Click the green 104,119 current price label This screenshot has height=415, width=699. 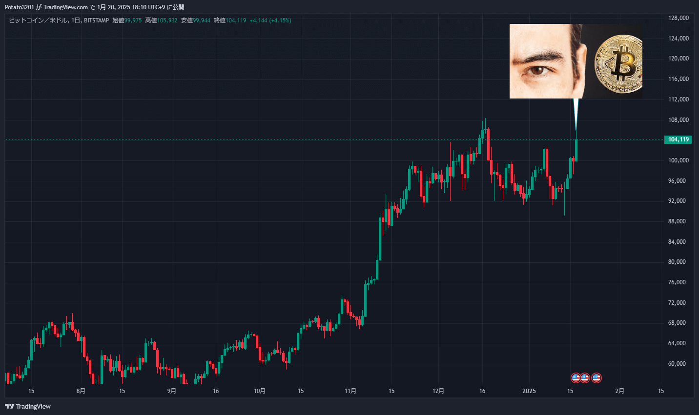tap(678, 139)
